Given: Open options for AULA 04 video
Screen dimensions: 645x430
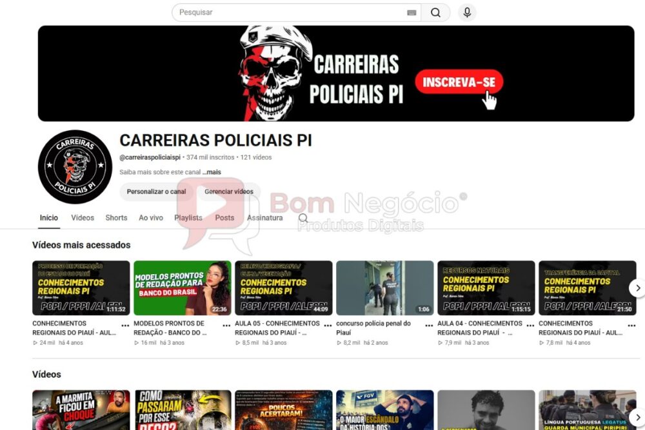Looking at the screenshot, I should pos(530,326).
